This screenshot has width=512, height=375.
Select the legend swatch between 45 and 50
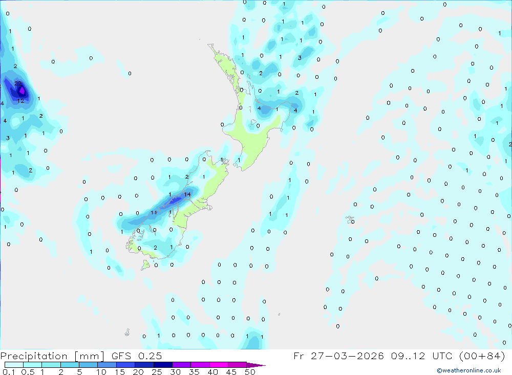[238, 365]
